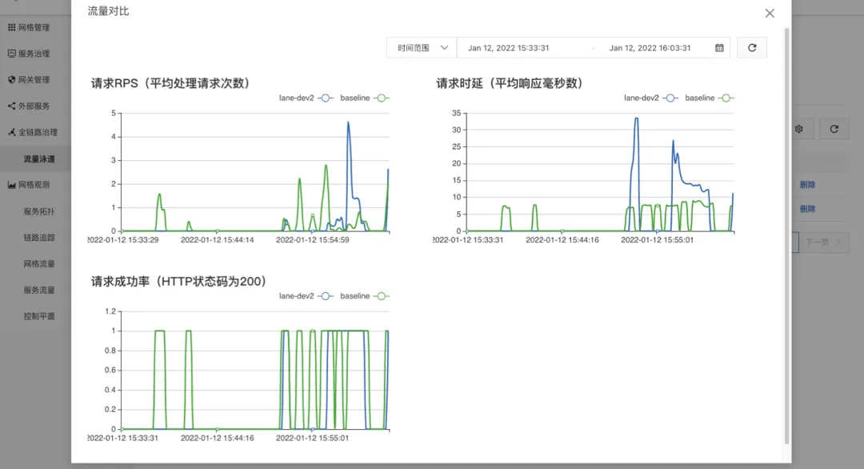Open 流量泳道 in the sidebar
This screenshot has height=469, width=864.
tap(39, 158)
